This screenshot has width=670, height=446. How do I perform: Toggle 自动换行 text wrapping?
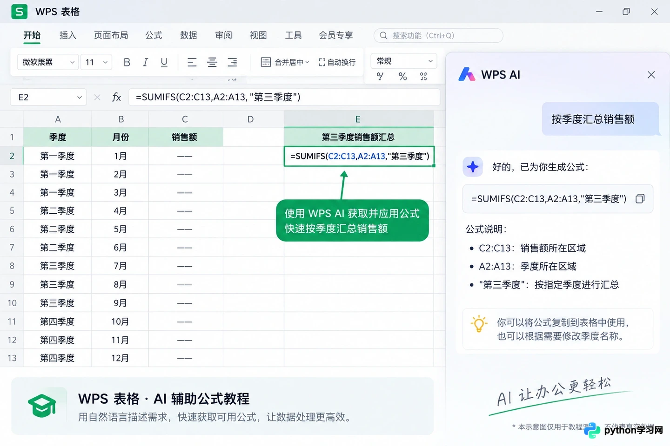click(337, 62)
